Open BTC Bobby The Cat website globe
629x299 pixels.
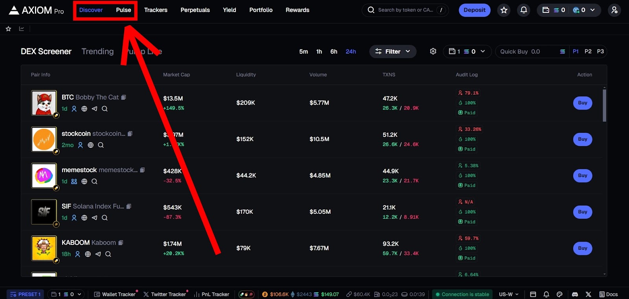click(84, 109)
